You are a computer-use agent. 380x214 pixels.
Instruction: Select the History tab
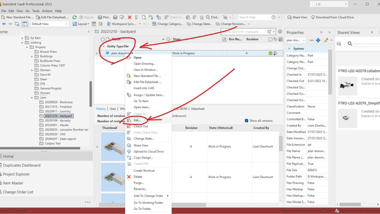click(x=101, y=109)
